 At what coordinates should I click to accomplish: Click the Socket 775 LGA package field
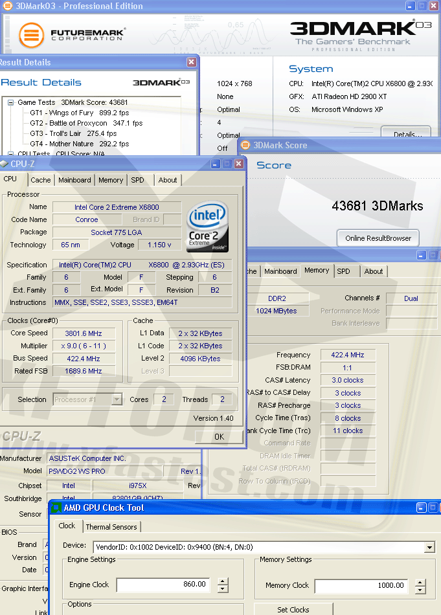tap(117, 232)
